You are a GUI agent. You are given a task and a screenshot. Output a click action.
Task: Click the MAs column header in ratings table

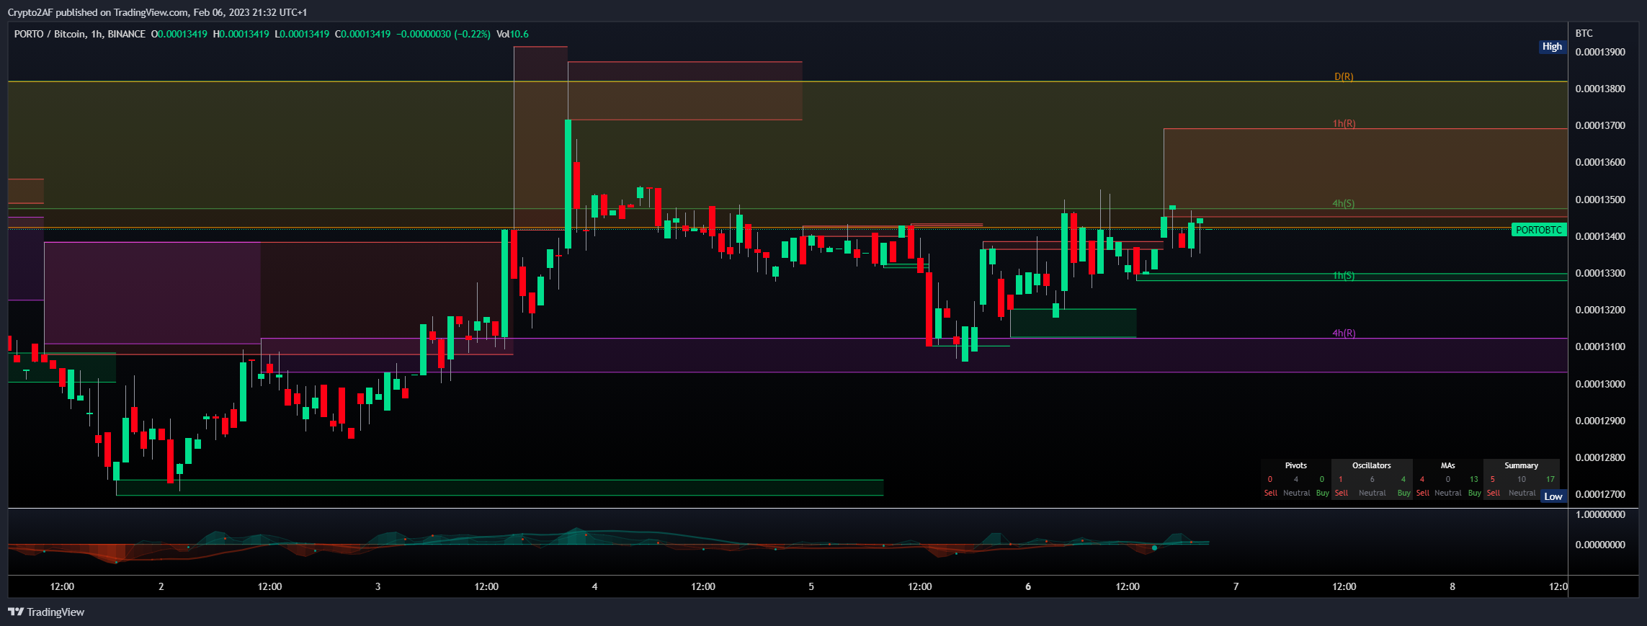coord(1447,465)
